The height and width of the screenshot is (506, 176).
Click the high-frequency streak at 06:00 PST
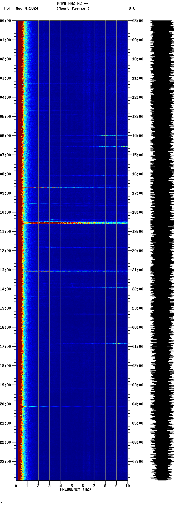coord(113,136)
